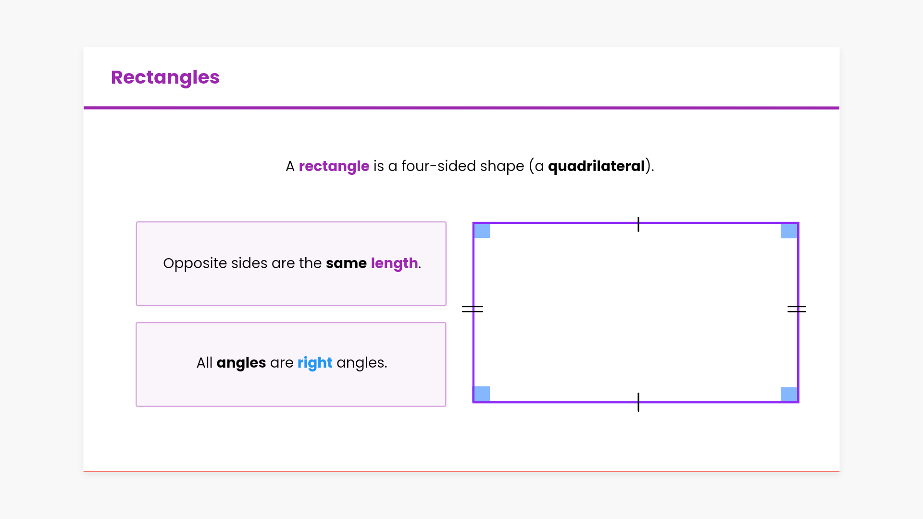
Task: Click the bottom-right blue right-angle marker
Action: (x=789, y=394)
